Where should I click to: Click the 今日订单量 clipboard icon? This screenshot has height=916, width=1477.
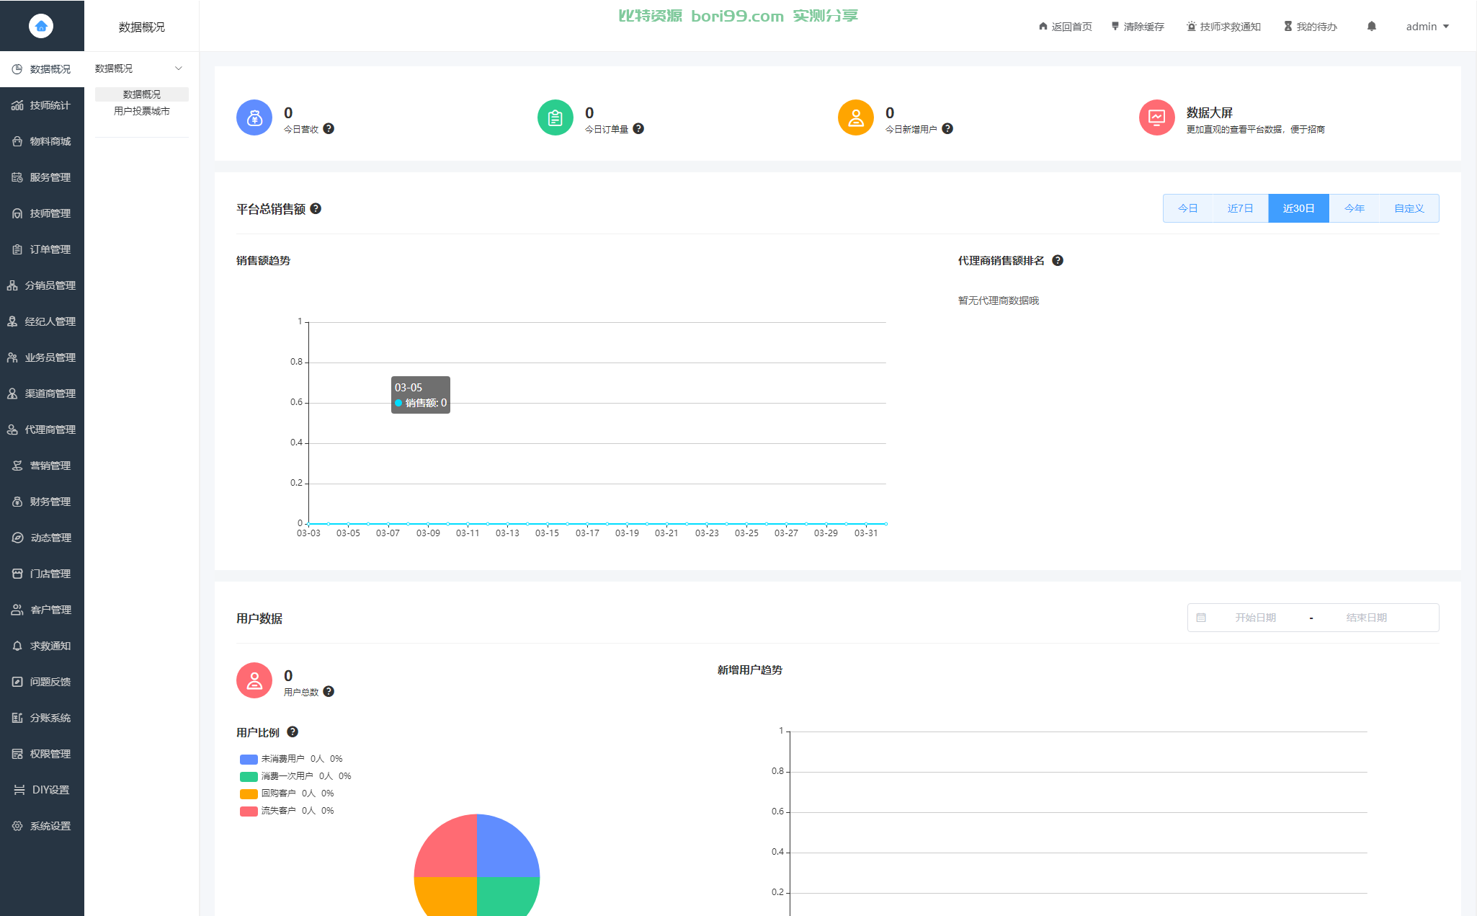coord(555,117)
